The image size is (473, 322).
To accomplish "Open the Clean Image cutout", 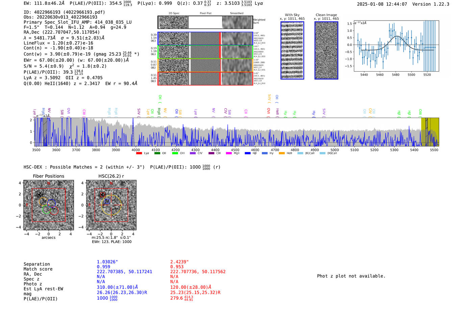I will 326,51.
